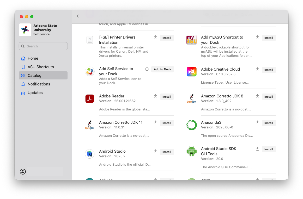Click the magnifying glass search icon

[x=23, y=46]
